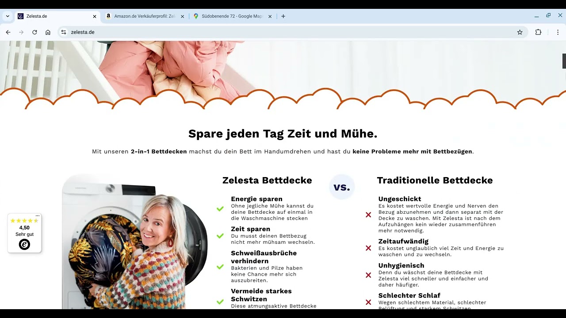The width and height of the screenshot is (566, 318).
Task: Click the red X beside Zeitaufwändig
Action: tap(368, 248)
